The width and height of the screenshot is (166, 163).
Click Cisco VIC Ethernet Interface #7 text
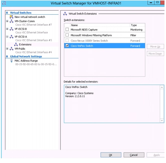(x=34, y=25)
